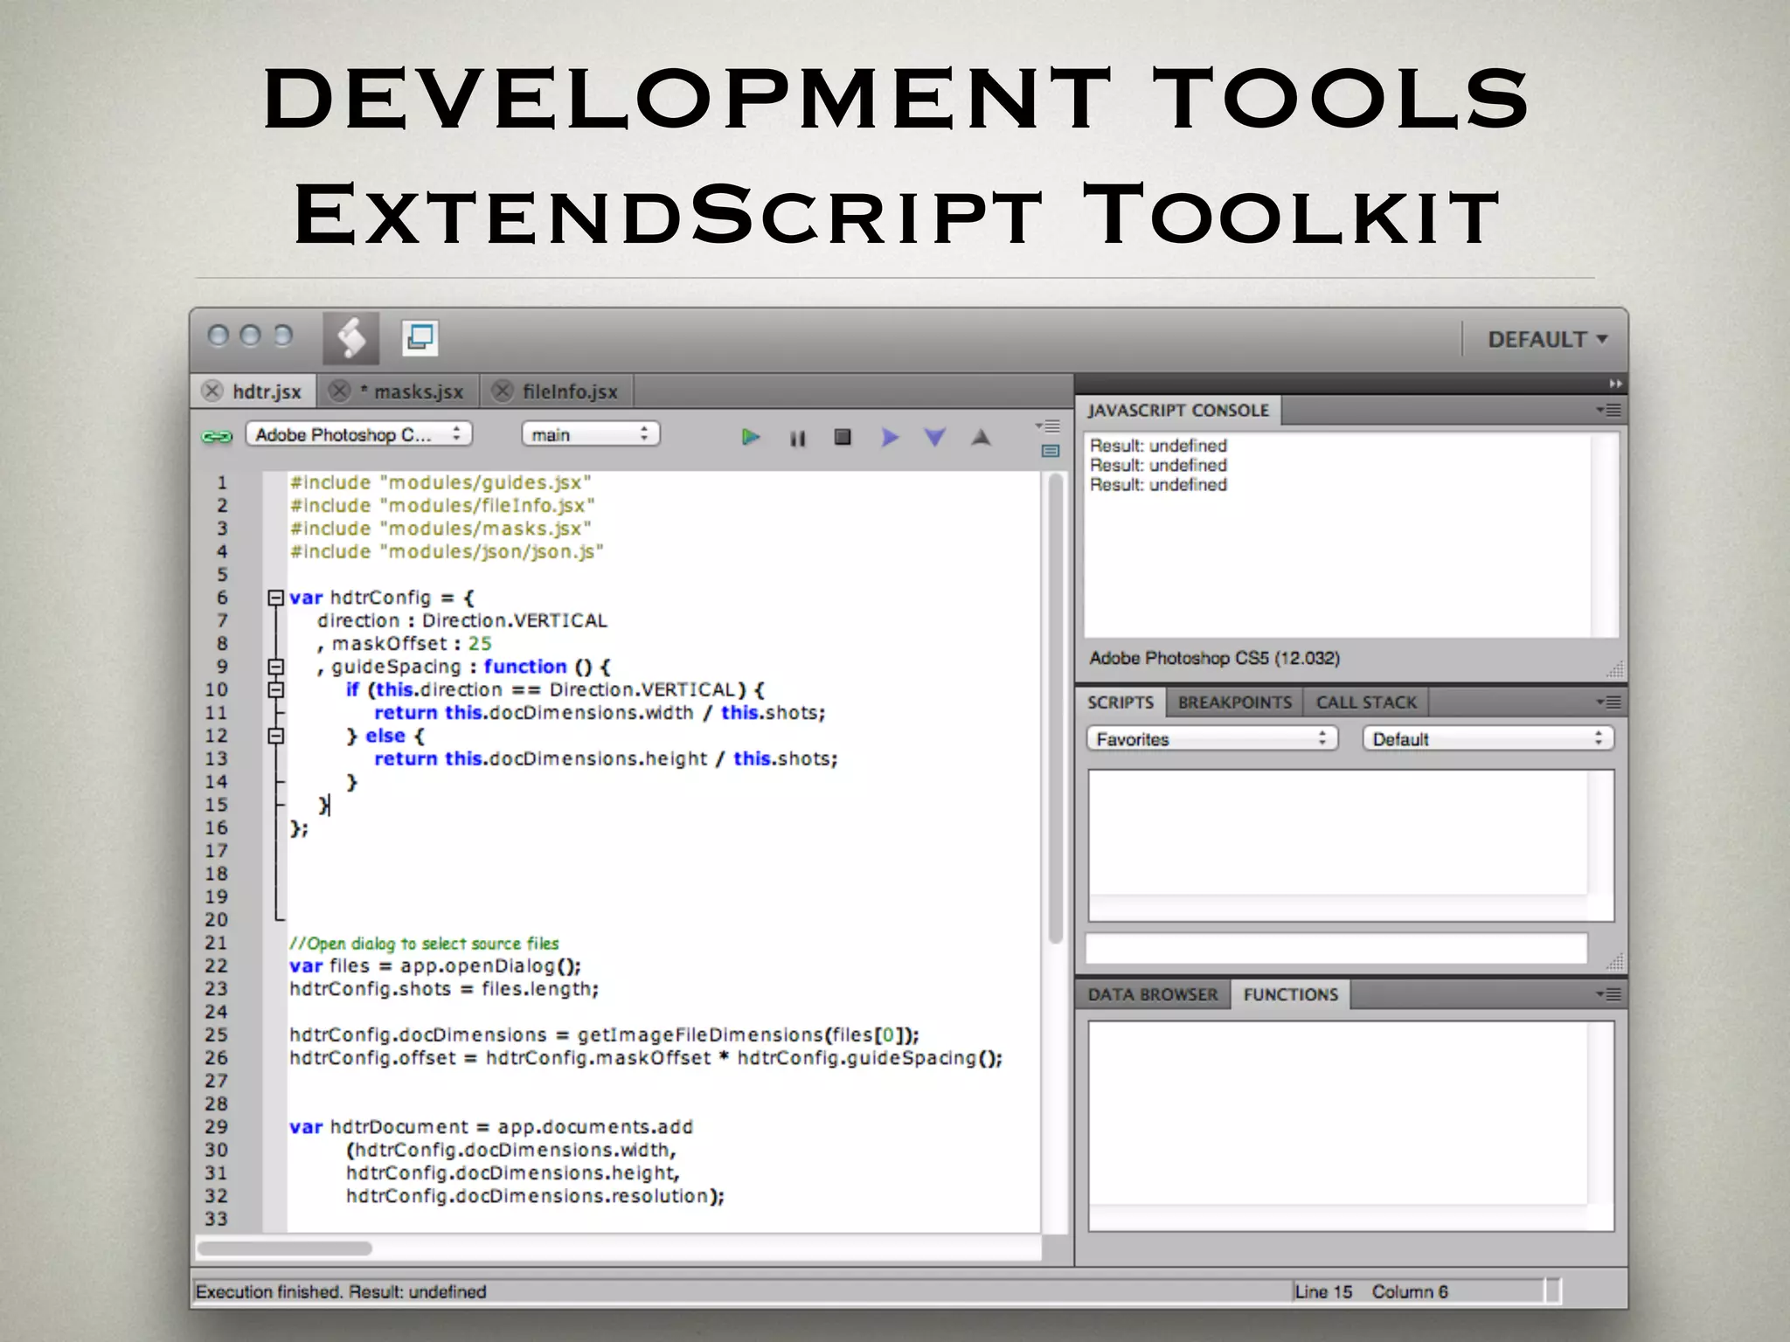Click 'direction : Direction.VERTICAL' line
This screenshot has height=1342, width=1790.
[461, 620]
